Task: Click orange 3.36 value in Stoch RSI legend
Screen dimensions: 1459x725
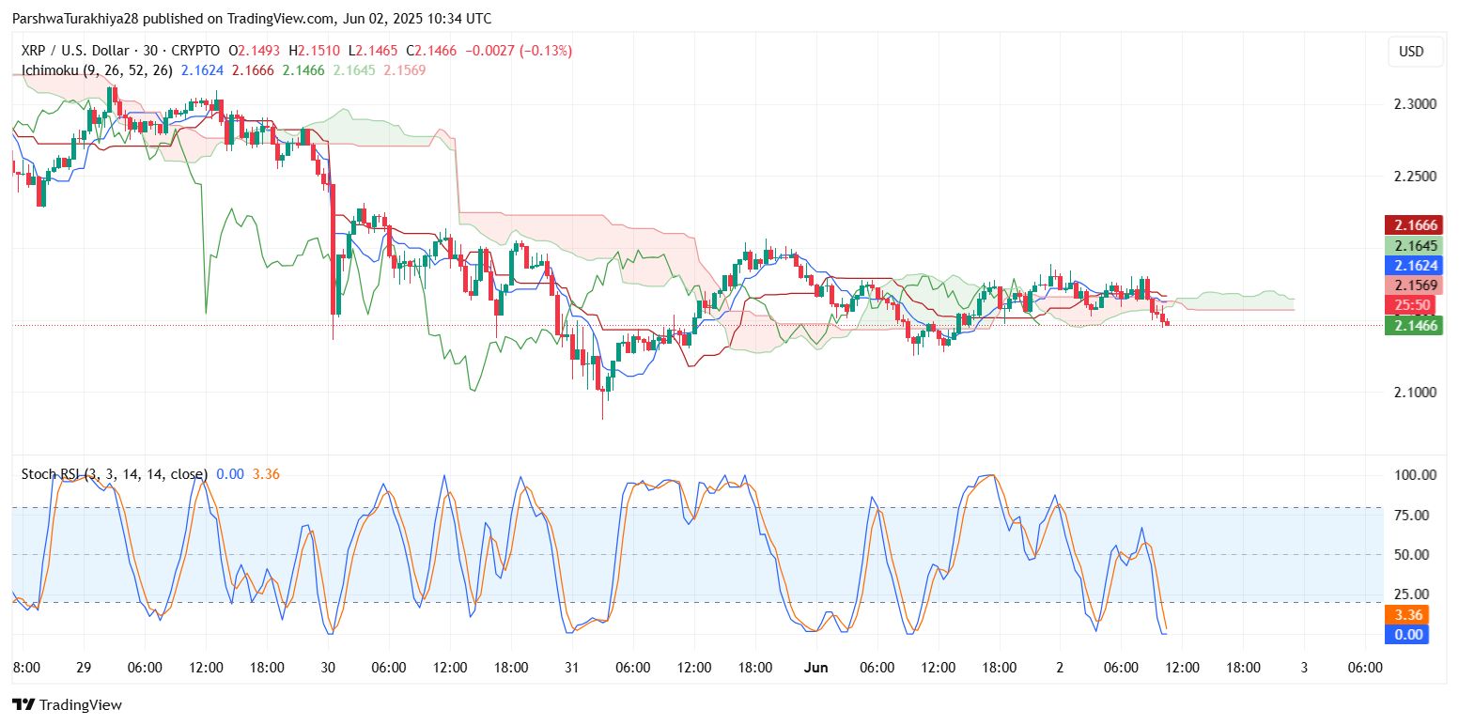Action: pyautogui.click(x=266, y=474)
